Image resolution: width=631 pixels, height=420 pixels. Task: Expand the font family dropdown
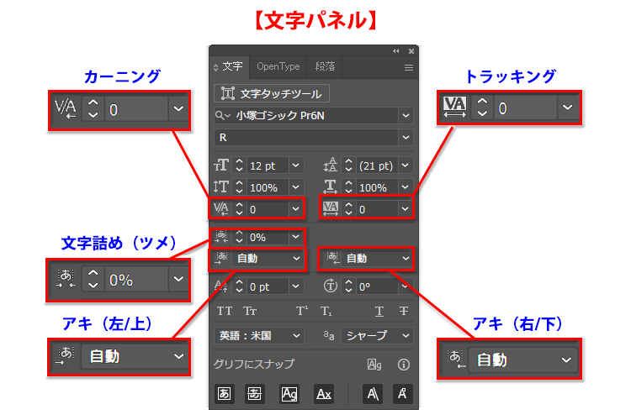[x=406, y=116]
